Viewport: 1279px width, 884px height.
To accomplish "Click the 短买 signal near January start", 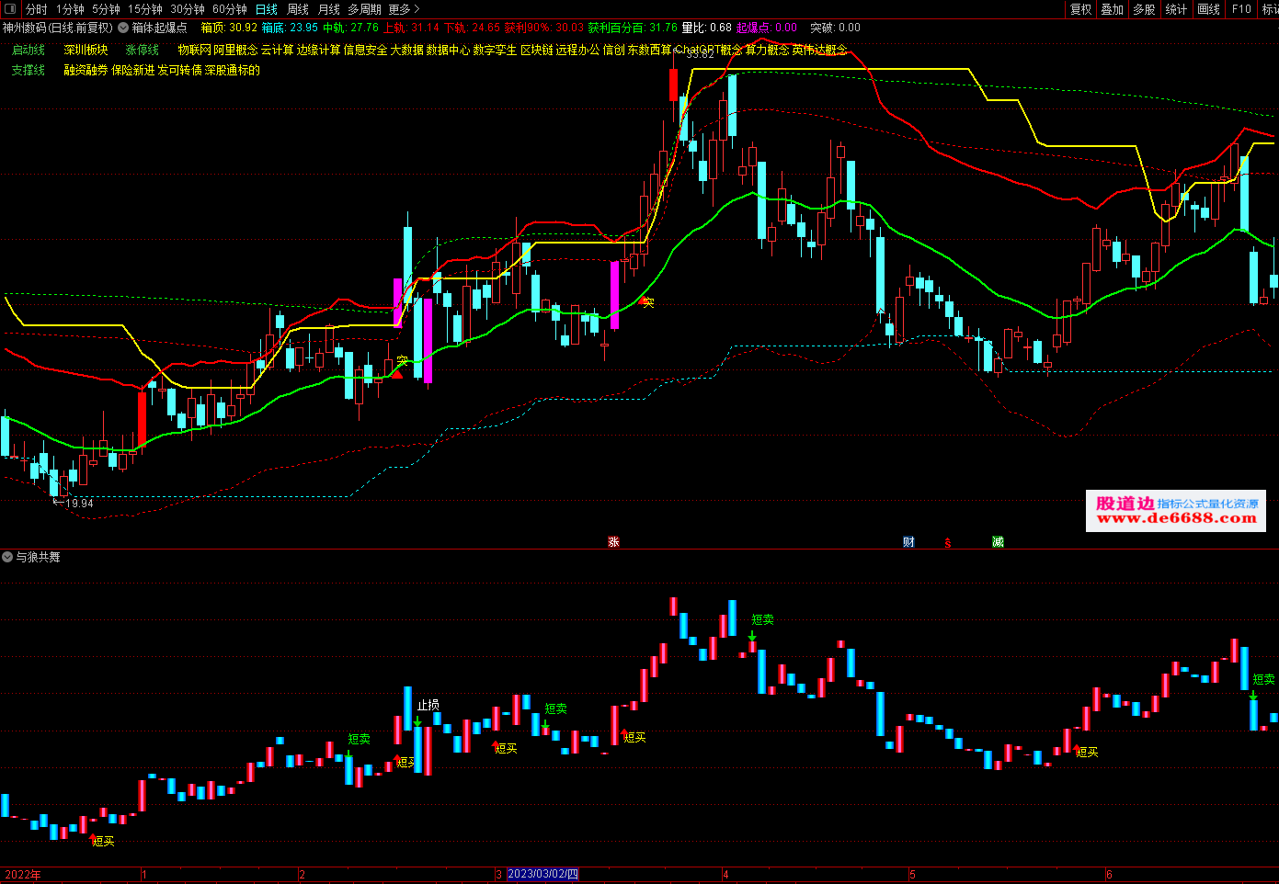I will [103, 841].
